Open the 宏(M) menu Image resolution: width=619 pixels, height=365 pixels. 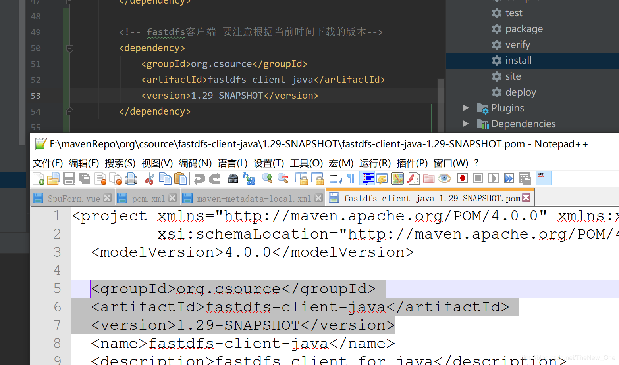341,163
